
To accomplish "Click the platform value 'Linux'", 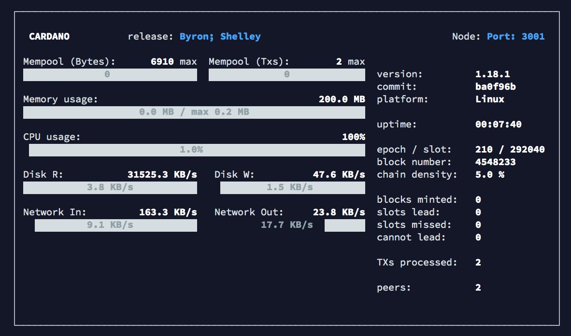I will pyautogui.click(x=490, y=99).
